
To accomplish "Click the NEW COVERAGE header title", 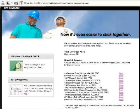I will pos(12,8).
